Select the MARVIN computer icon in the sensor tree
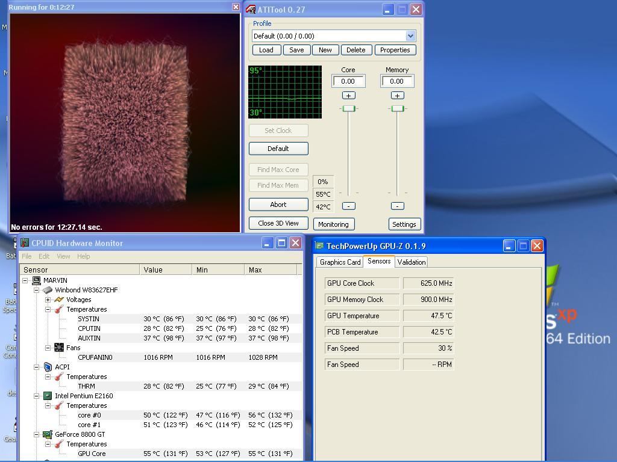The image size is (617, 462). pos(37,280)
